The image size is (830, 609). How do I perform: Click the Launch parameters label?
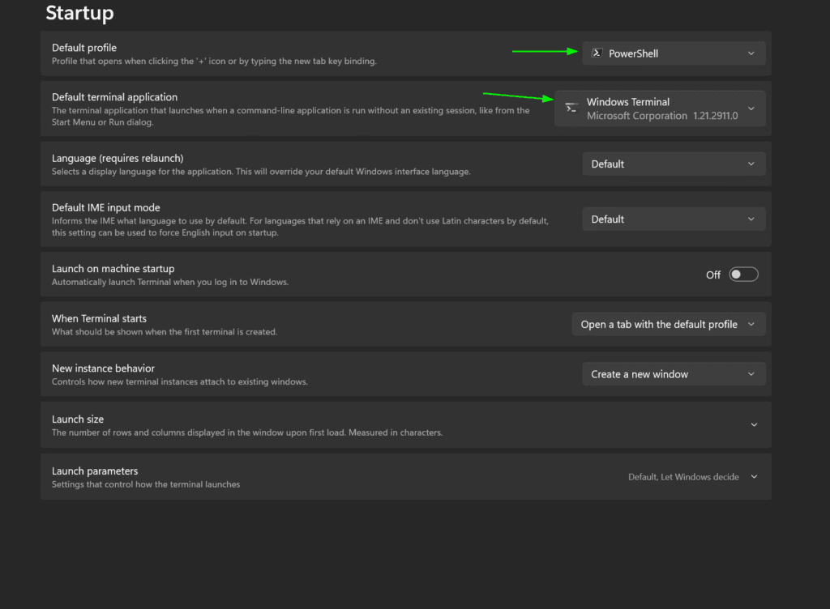[x=95, y=471]
